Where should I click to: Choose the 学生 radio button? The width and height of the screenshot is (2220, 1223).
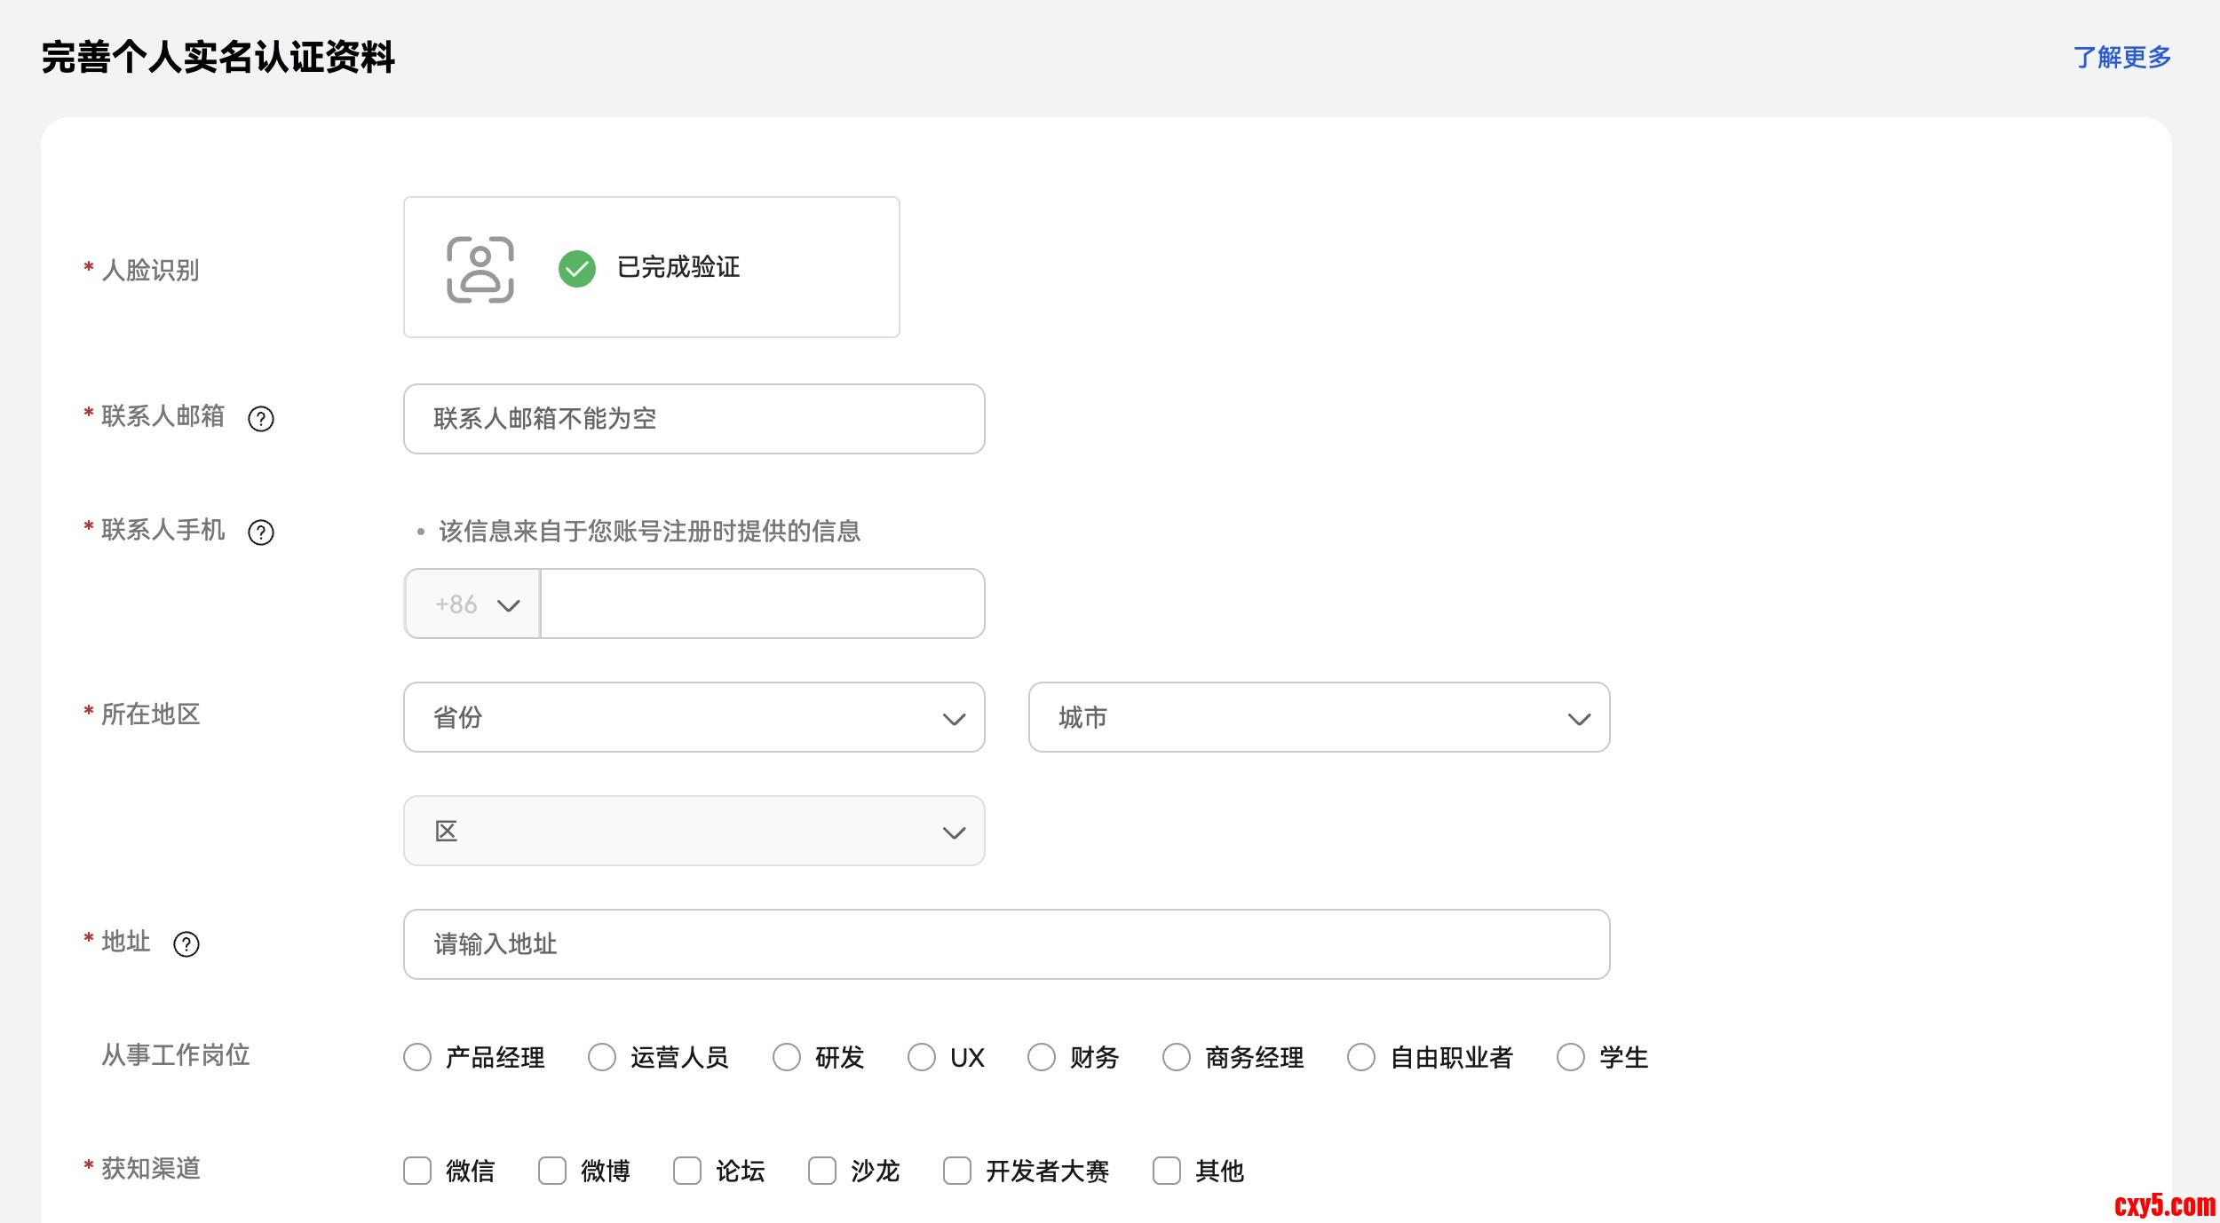point(1571,1057)
